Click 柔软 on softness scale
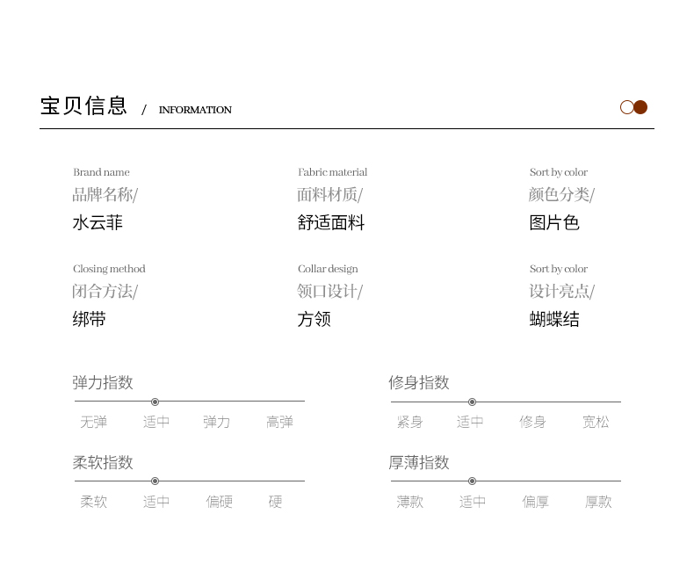This screenshot has width=694, height=579. click(93, 502)
